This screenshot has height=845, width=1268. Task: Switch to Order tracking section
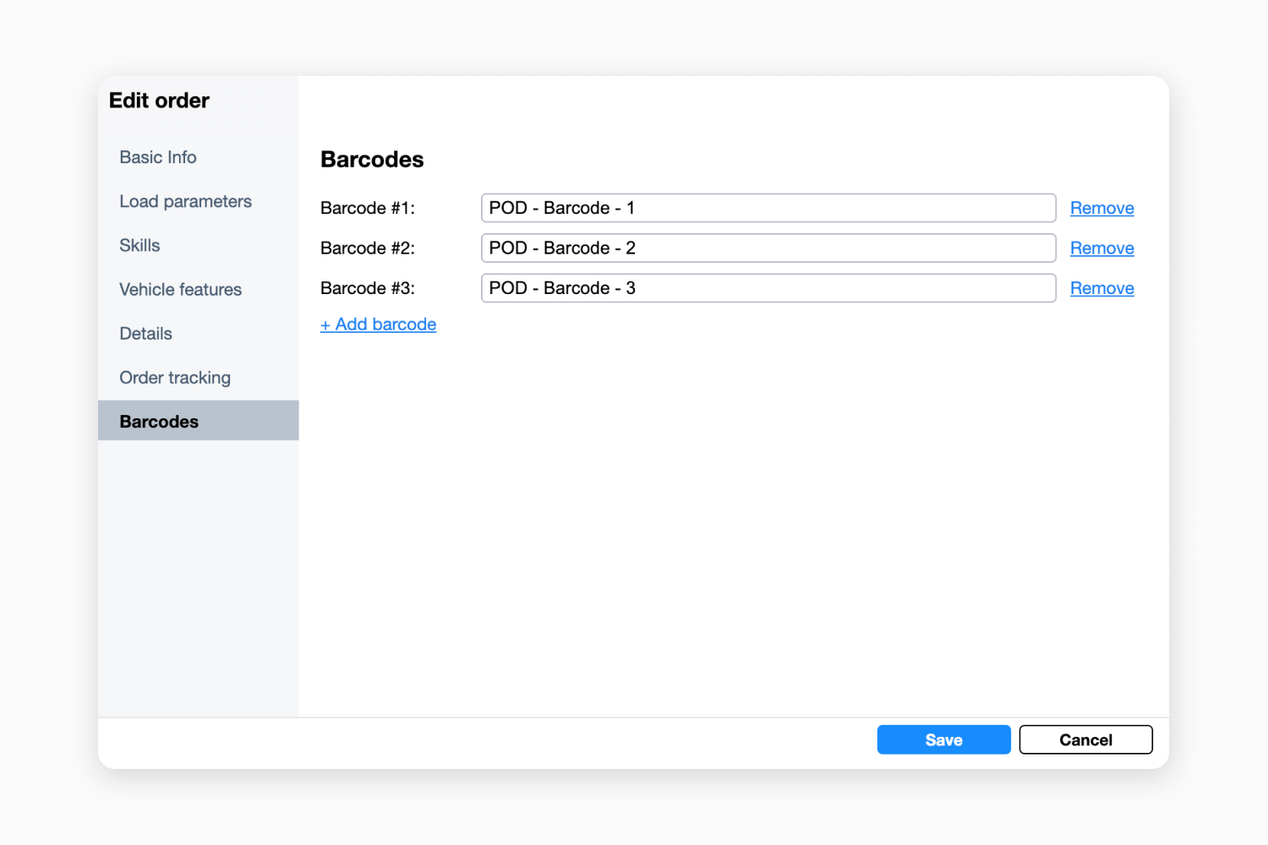click(x=175, y=378)
